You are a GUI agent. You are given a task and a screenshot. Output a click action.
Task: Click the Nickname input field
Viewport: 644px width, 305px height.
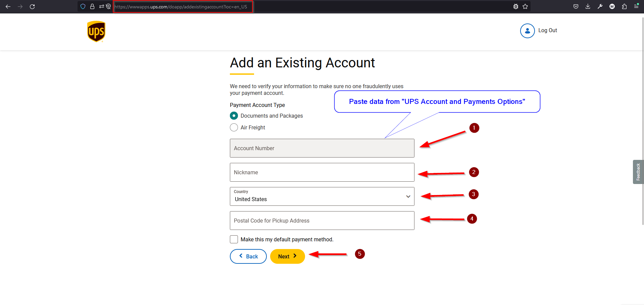[x=322, y=172]
